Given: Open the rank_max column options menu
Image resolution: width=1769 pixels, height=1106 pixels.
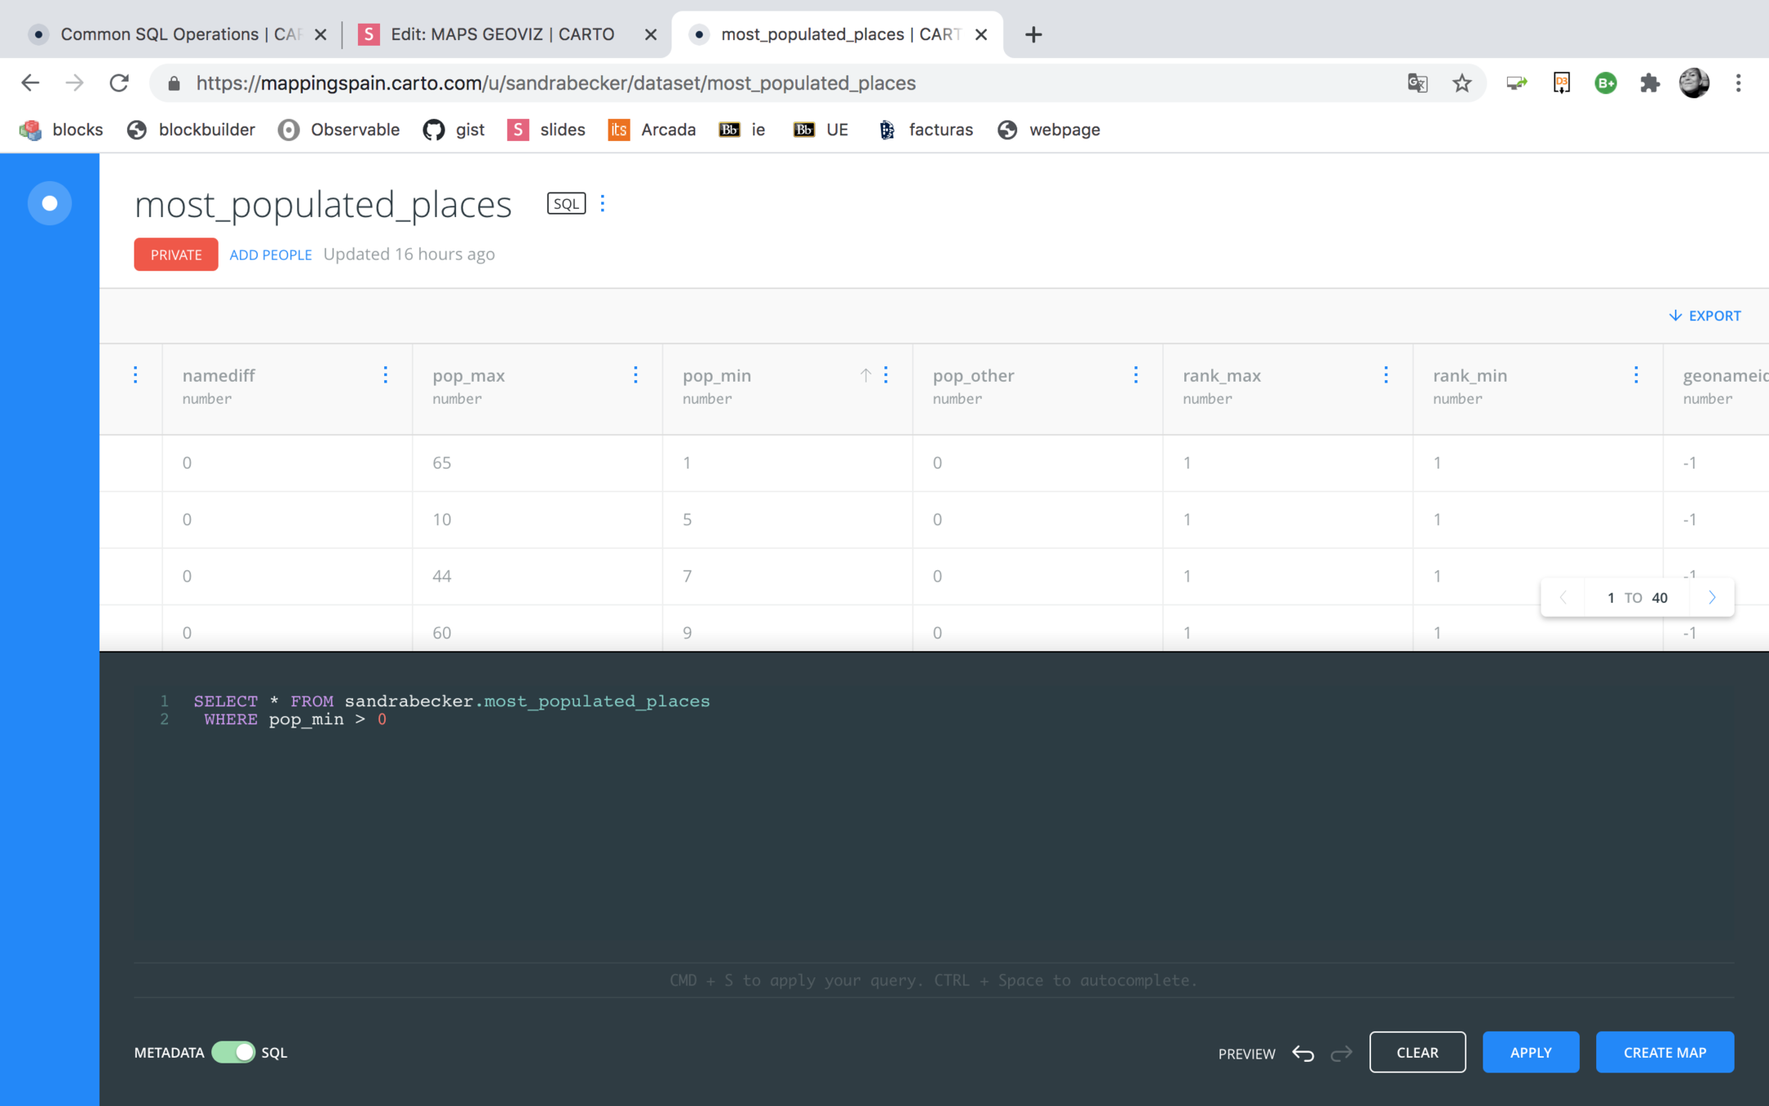Looking at the screenshot, I should tap(1386, 375).
